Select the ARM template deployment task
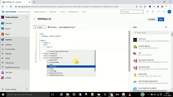Image resolution: width=173 pixels, height=97 pixels. pyautogui.click(x=151, y=82)
